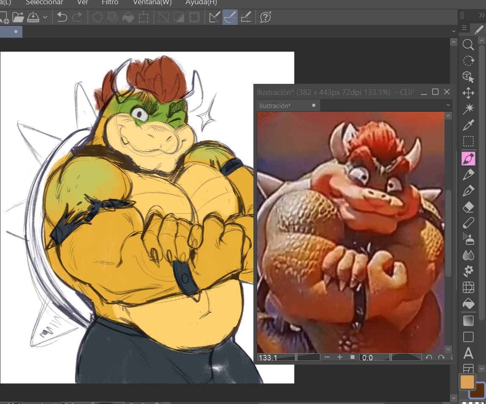This screenshot has height=404, width=486.
Task: Collapse the tool palette double chevron
Action: pos(481,15)
